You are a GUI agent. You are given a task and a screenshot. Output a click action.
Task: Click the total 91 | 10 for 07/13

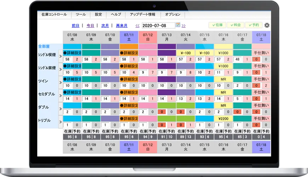click(x=167, y=137)
